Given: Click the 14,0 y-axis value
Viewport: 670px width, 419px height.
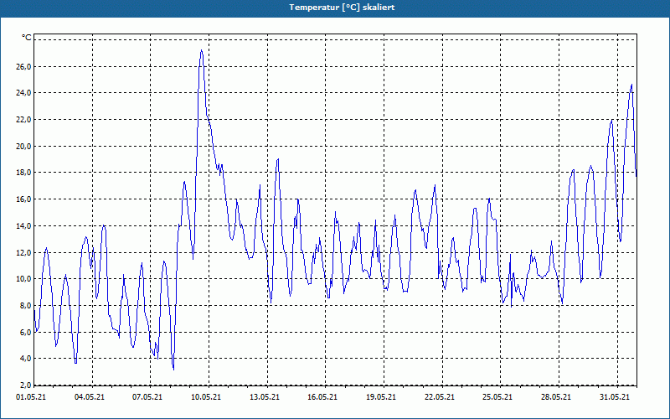Looking at the screenshot, I should tap(23, 226).
